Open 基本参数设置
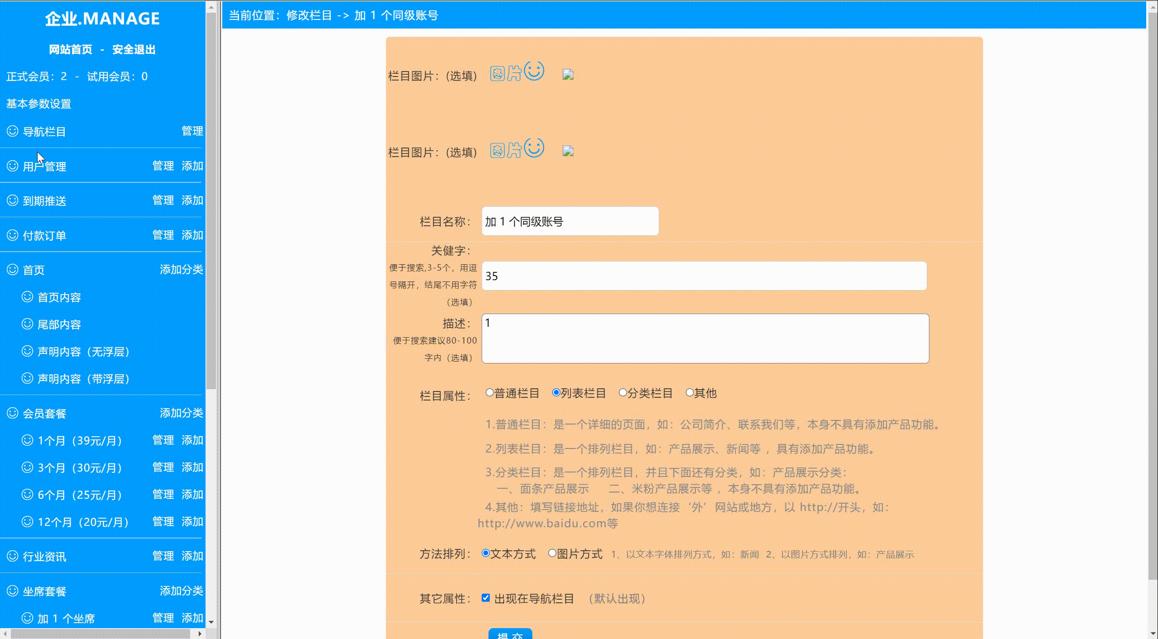 [39, 104]
